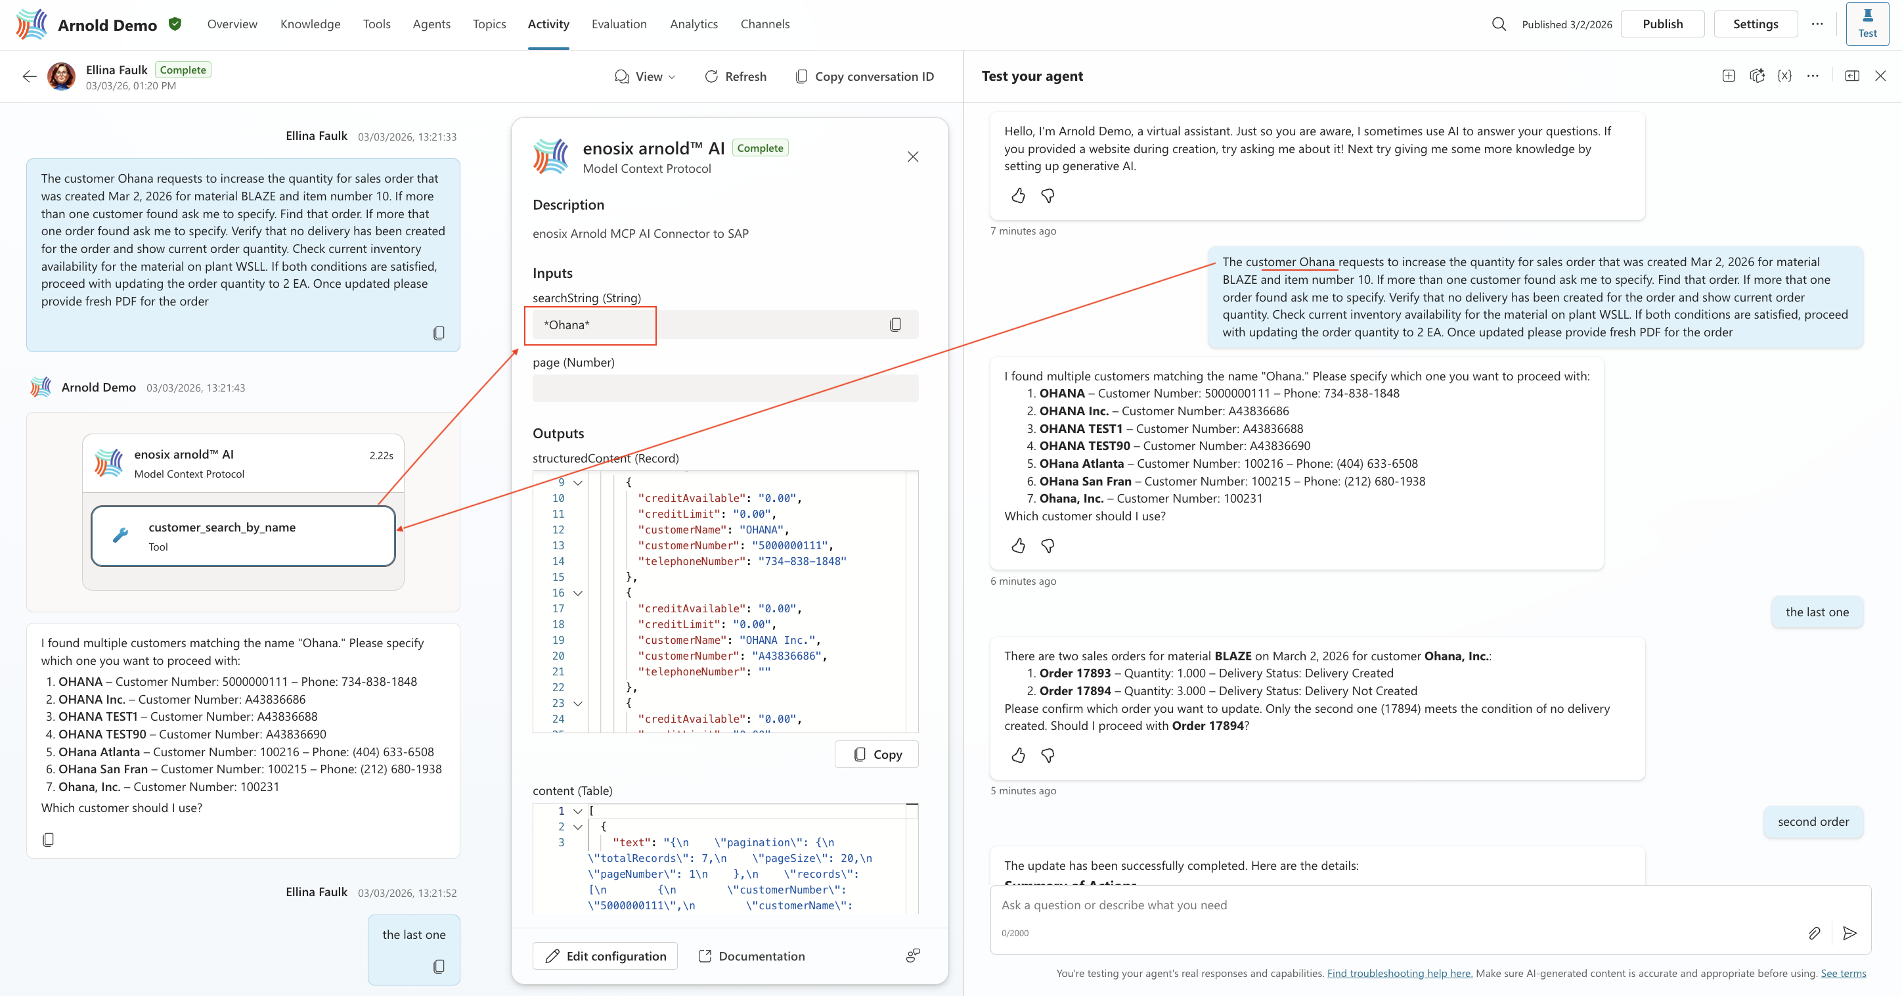The height and width of the screenshot is (996, 1902).
Task: Copy the searchString *Ohana* value
Action: pyautogui.click(x=896, y=325)
